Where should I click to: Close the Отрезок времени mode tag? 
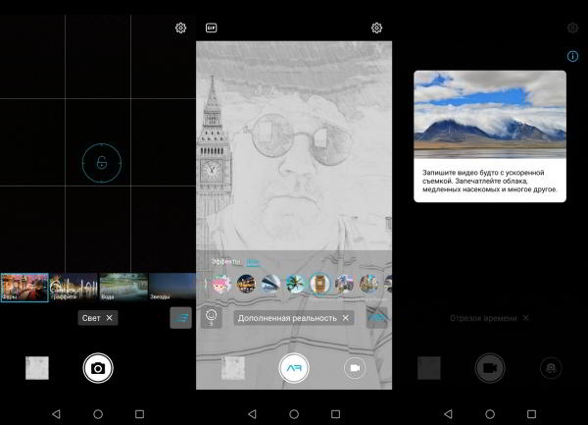point(525,318)
